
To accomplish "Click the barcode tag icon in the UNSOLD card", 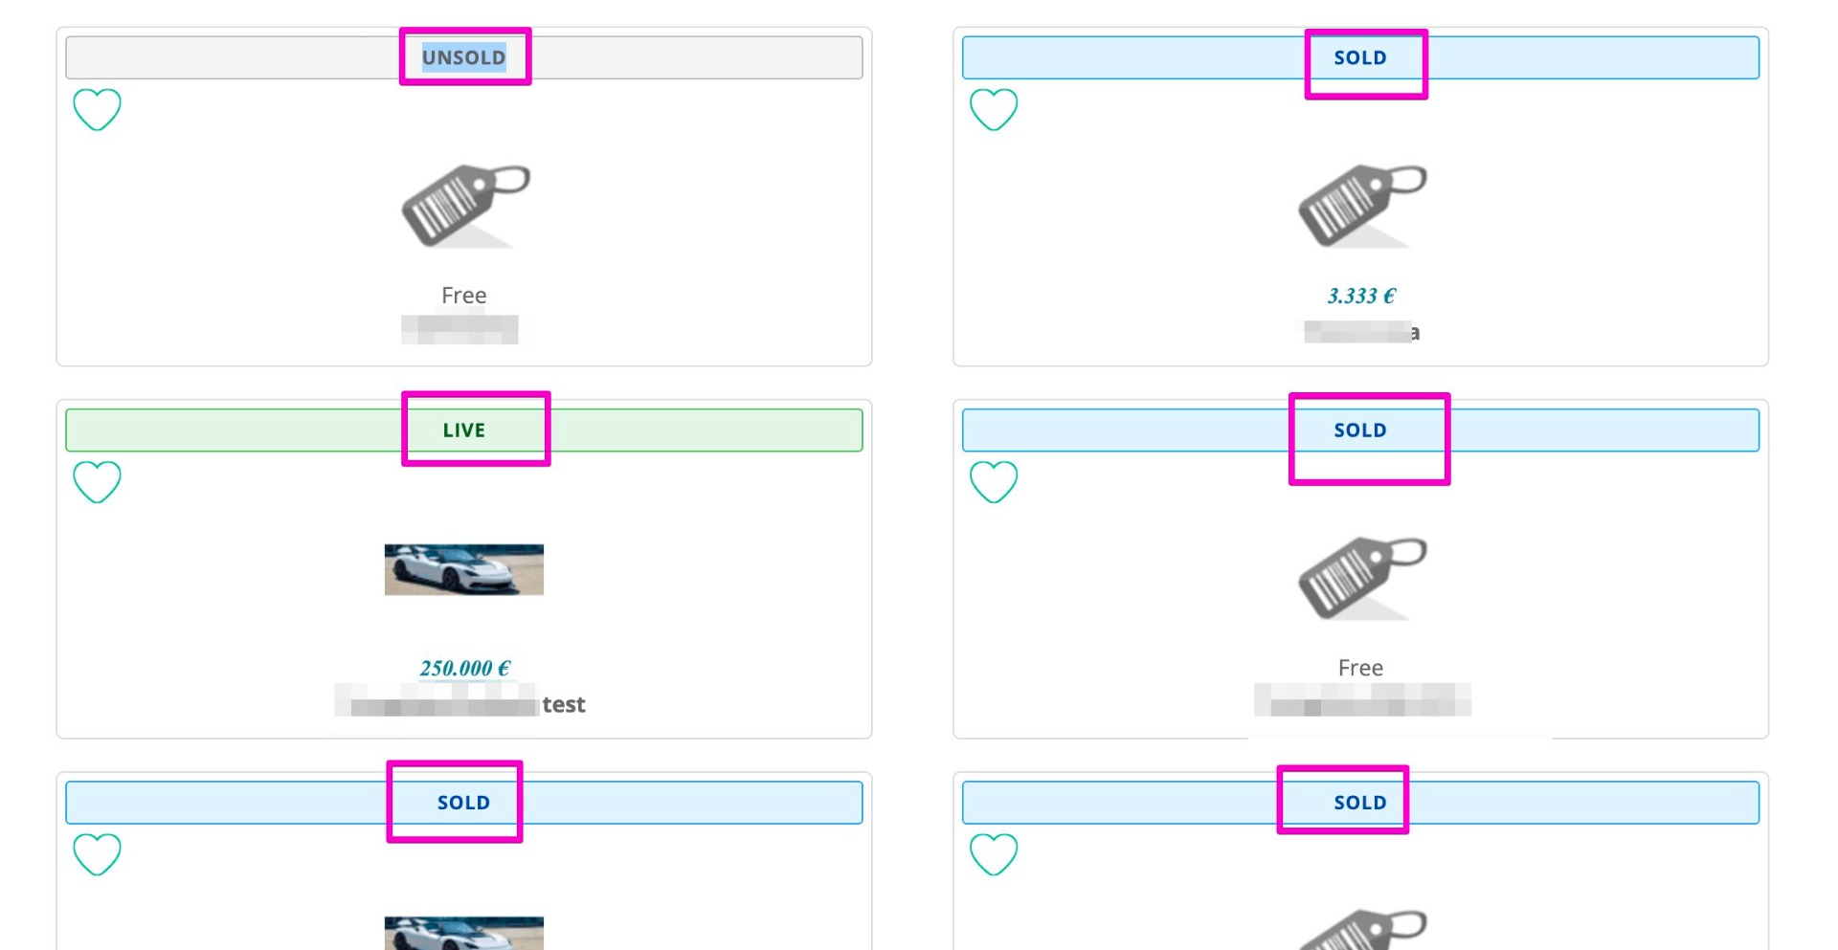I will click(x=464, y=205).
